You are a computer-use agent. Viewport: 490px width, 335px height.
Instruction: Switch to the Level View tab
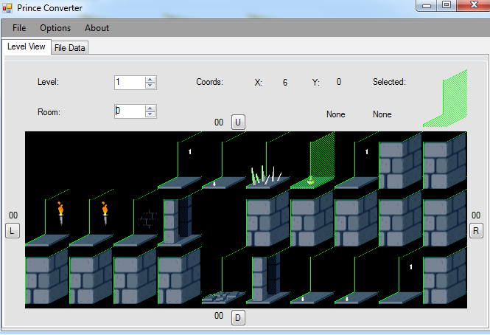[27, 46]
